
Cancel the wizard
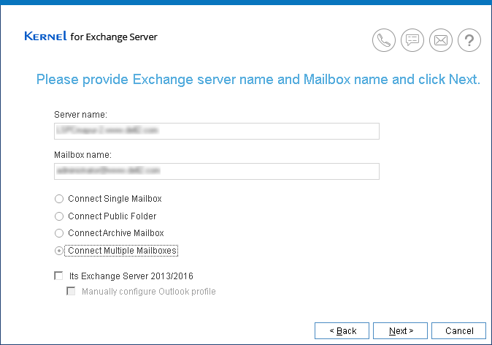pyautogui.click(x=458, y=331)
